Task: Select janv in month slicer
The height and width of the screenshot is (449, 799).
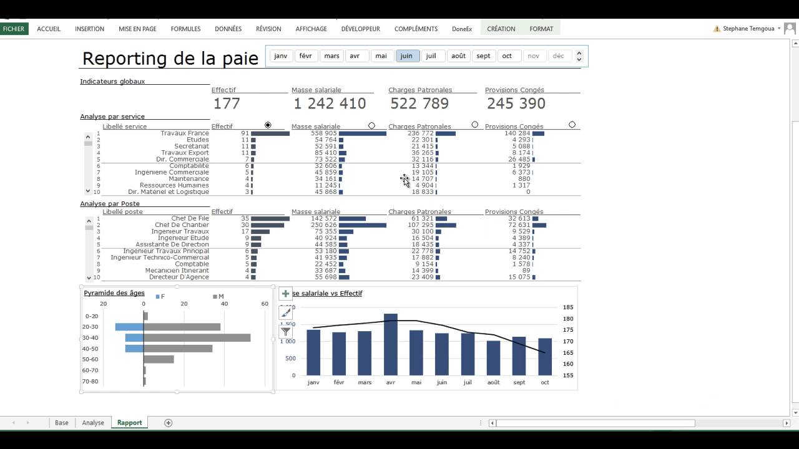Action: (281, 56)
